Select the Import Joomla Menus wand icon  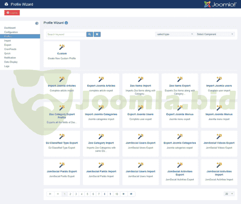click(219, 108)
